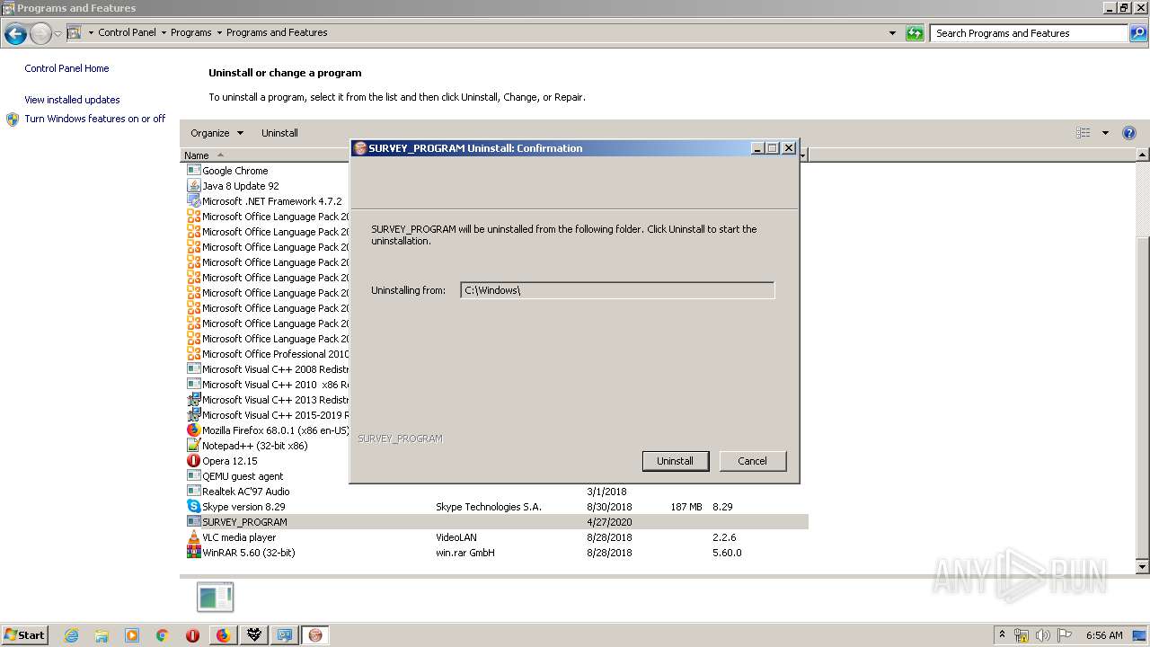Click the Java icon in the program list

193,186
